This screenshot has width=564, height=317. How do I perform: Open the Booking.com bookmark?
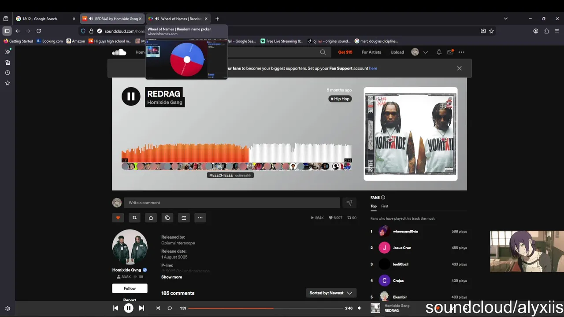[x=50, y=41]
